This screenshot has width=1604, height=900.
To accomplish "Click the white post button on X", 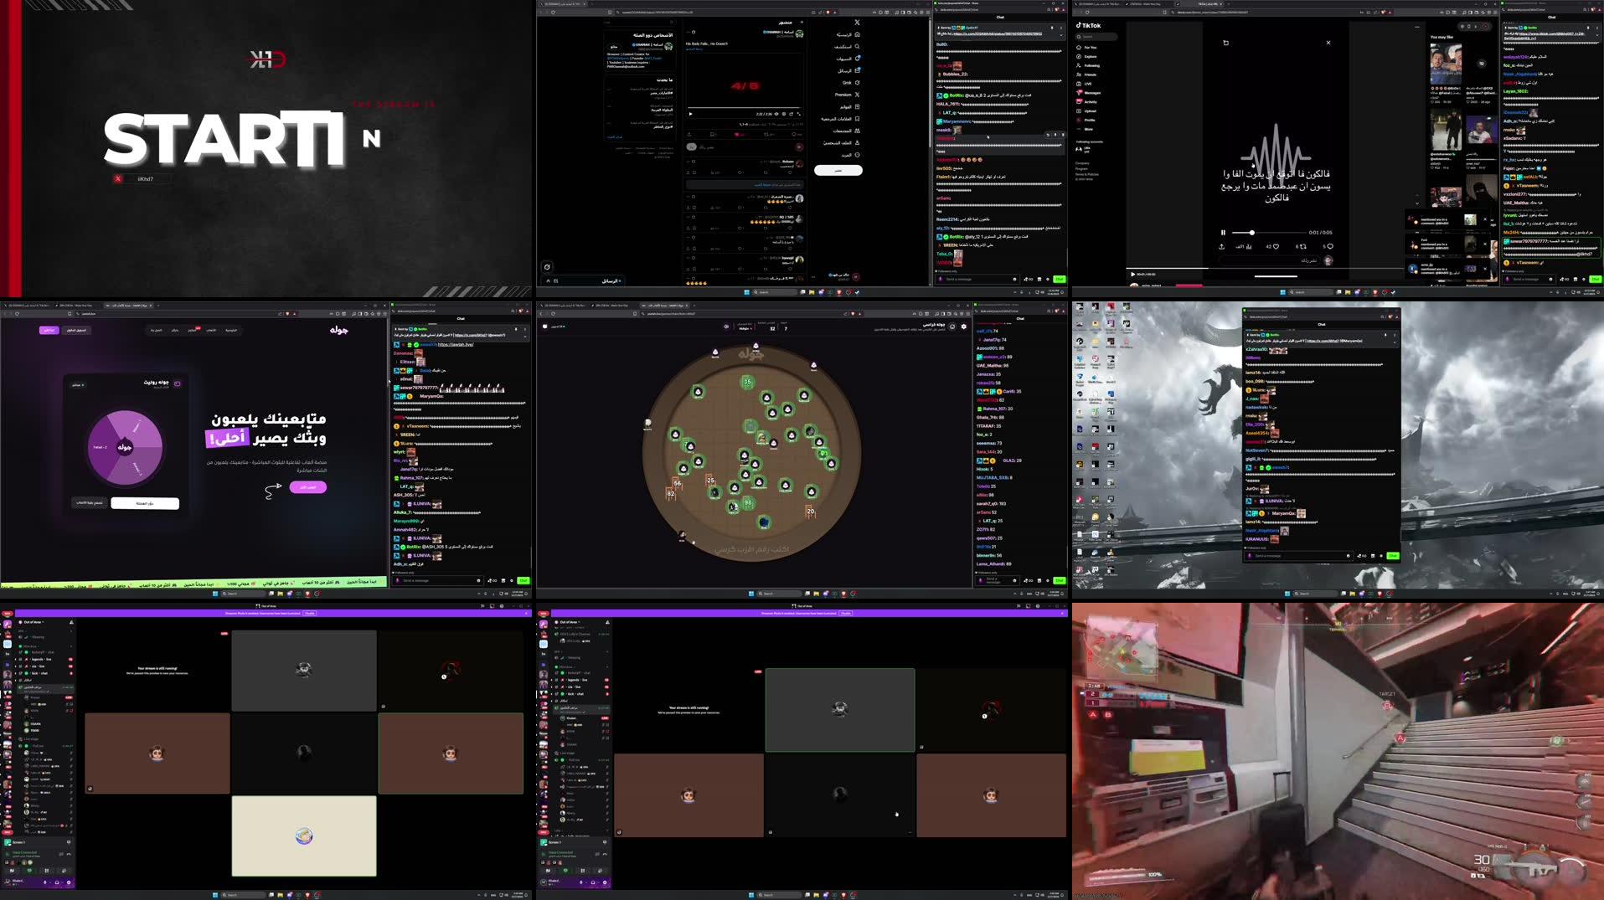I will [838, 170].
